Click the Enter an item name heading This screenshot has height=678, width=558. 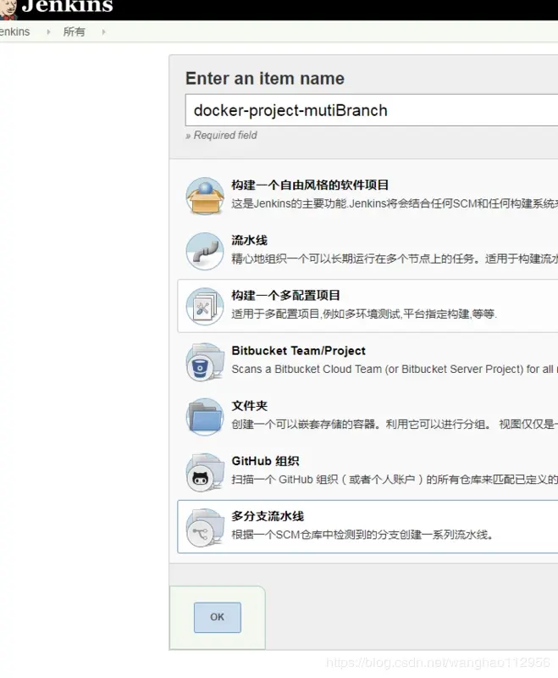[265, 79]
